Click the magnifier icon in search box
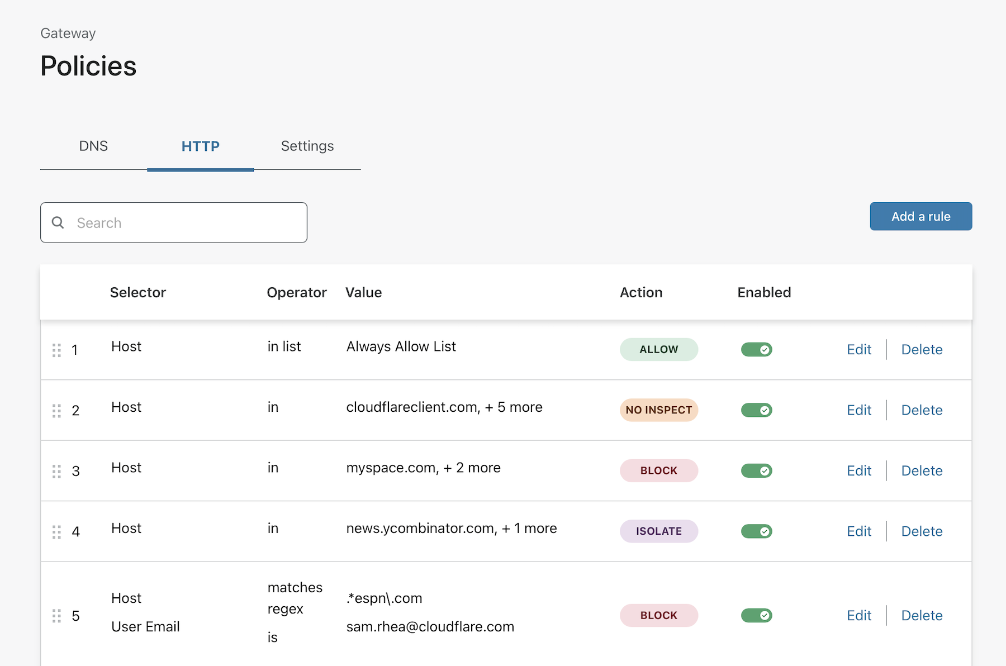 58,223
